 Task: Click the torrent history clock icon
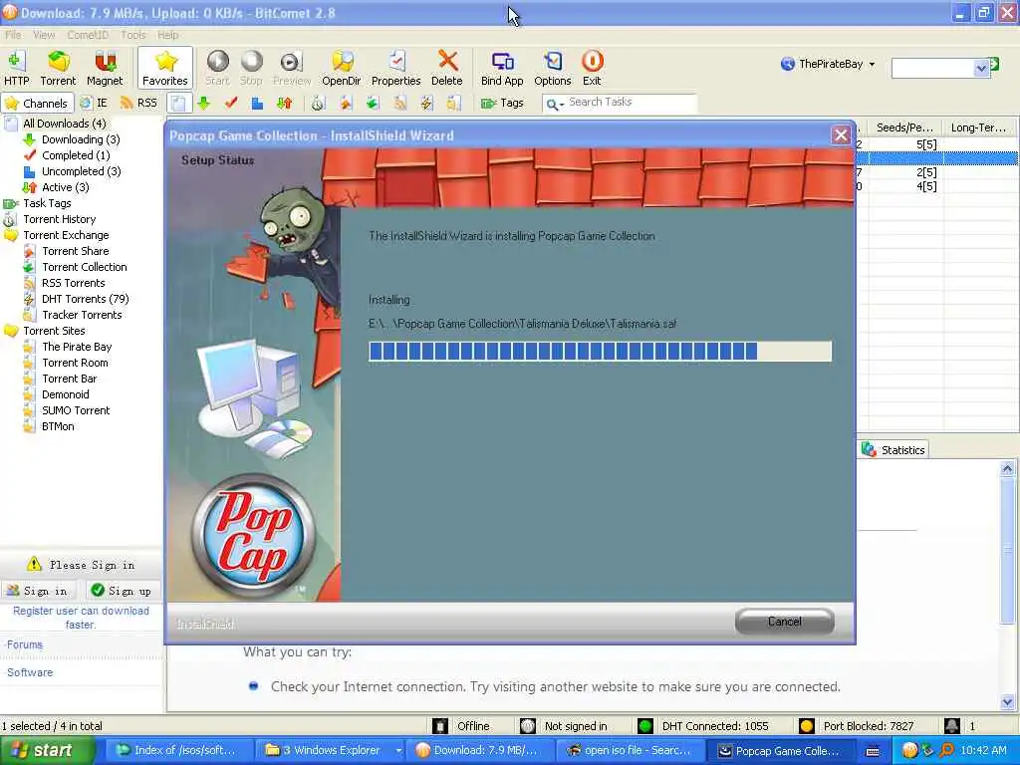(x=318, y=103)
